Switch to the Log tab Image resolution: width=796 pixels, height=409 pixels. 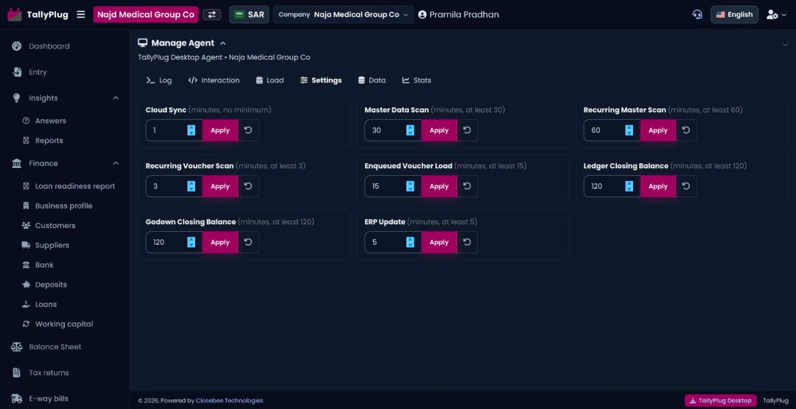pyautogui.click(x=159, y=80)
